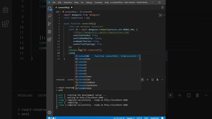Screen dimensions: 212x119
Task: Open the File menu
Action: click(x=54, y=2)
